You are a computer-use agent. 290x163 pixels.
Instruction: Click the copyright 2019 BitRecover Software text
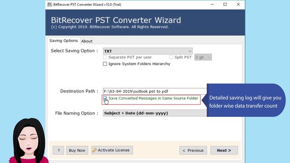tap(110, 27)
